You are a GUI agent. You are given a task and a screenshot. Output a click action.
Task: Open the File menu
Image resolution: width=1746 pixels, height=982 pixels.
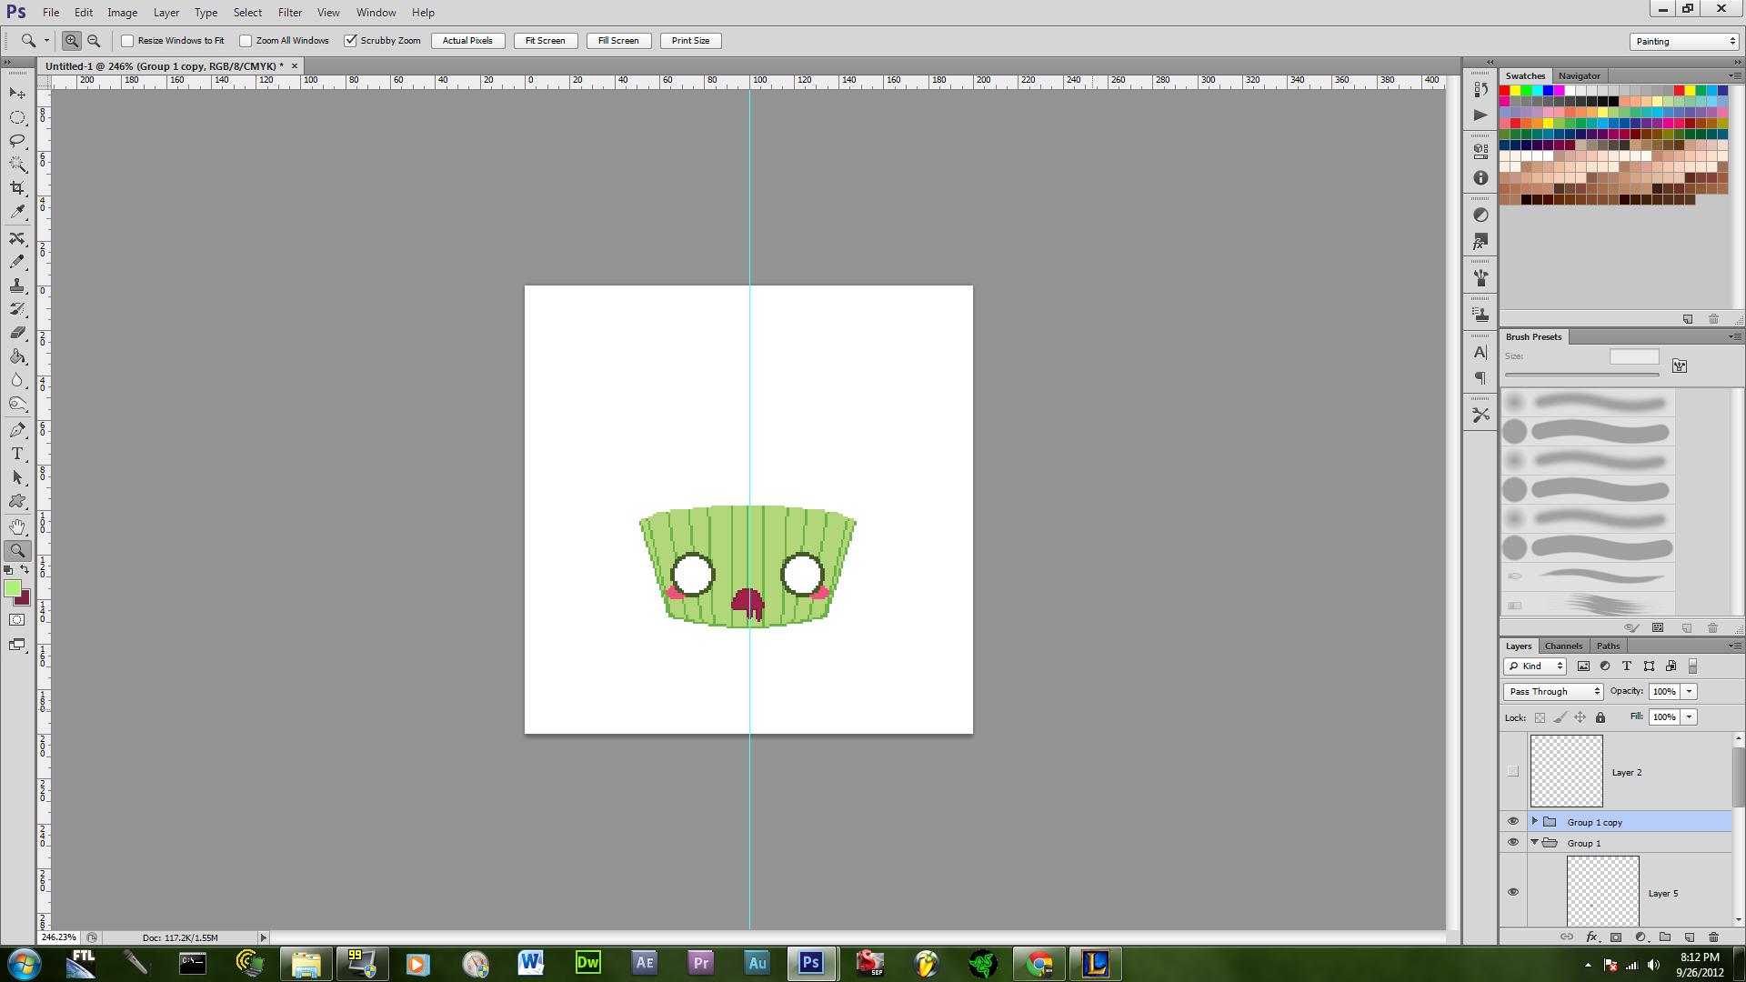click(51, 13)
